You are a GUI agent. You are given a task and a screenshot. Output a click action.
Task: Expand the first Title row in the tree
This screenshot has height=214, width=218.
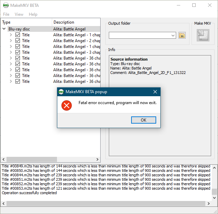(x=11, y=35)
